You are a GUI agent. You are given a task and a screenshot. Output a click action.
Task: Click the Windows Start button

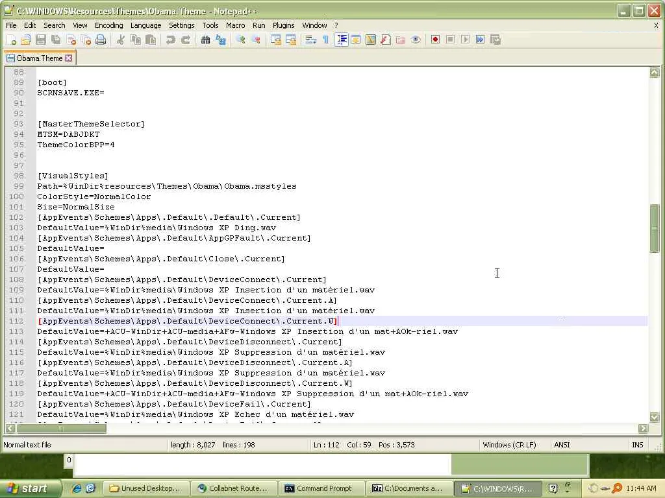pyautogui.click(x=30, y=488)
